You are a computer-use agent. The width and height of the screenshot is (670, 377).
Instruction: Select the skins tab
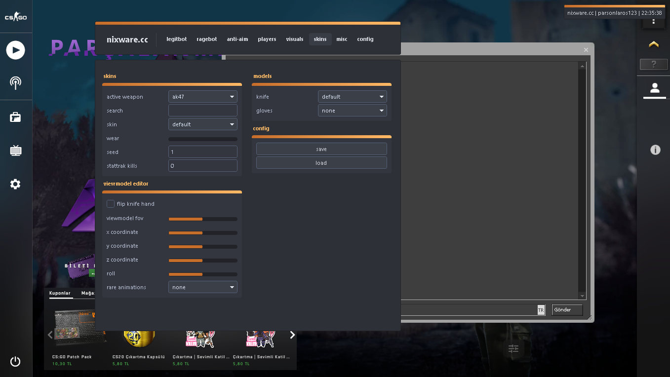point(320,39)
